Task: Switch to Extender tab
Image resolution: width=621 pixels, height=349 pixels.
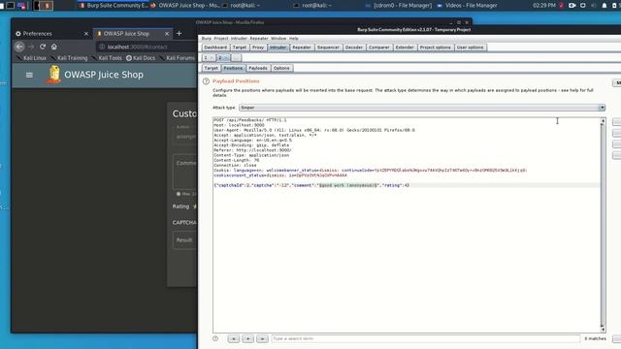Action: tap(405, 48)
